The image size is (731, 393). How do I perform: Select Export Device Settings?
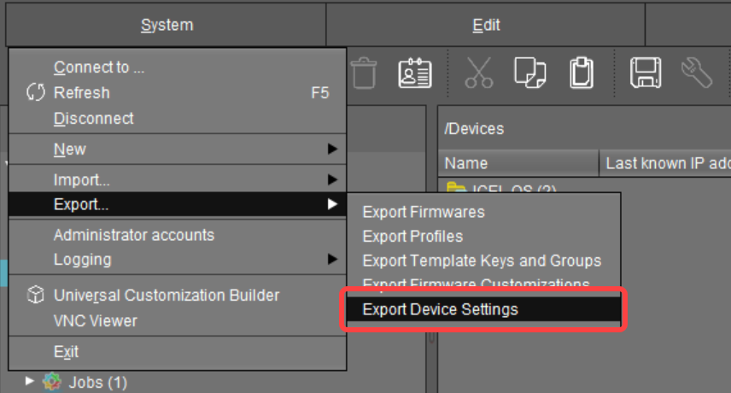click(440, 309)
